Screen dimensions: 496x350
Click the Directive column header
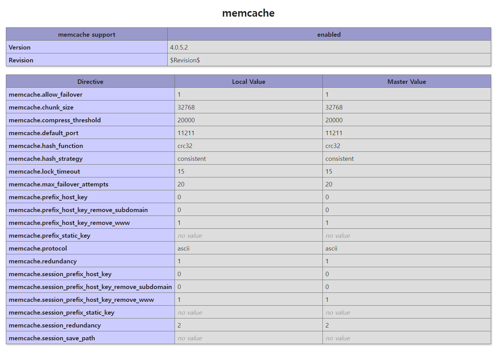[90, 81]
